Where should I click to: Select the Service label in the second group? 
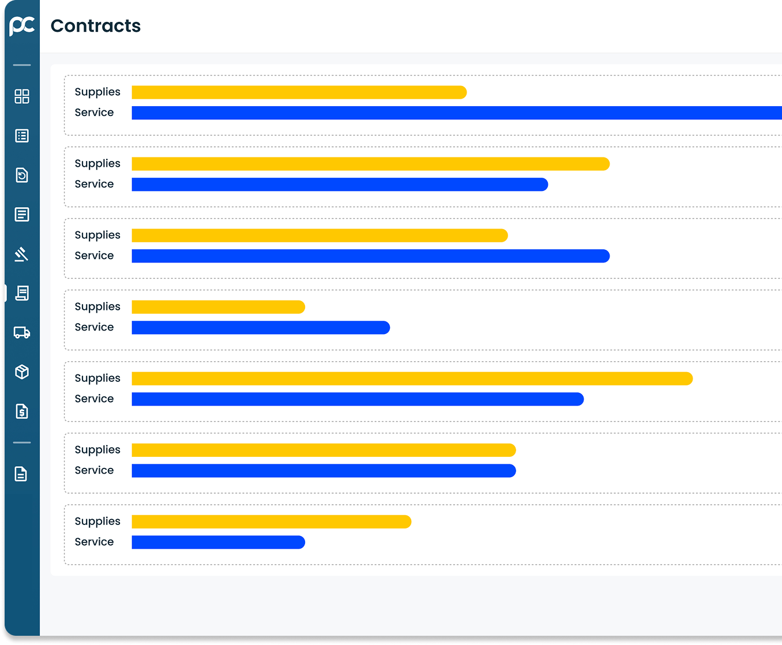[x=94, y=184]
